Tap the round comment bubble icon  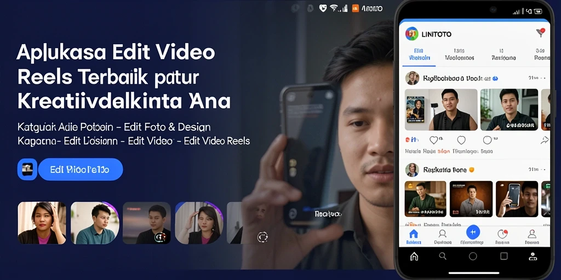pos(487,139)
